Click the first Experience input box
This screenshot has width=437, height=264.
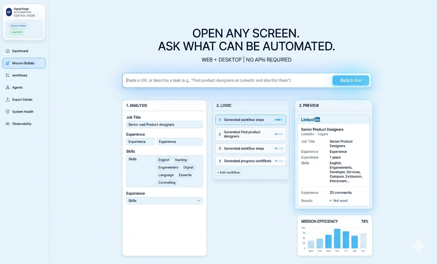tap(140, 142)
